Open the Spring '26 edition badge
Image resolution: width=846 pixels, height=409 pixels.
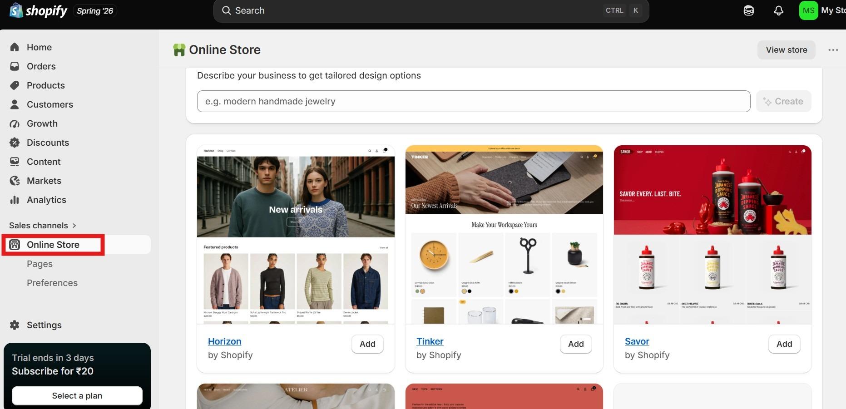pos(95,11)
